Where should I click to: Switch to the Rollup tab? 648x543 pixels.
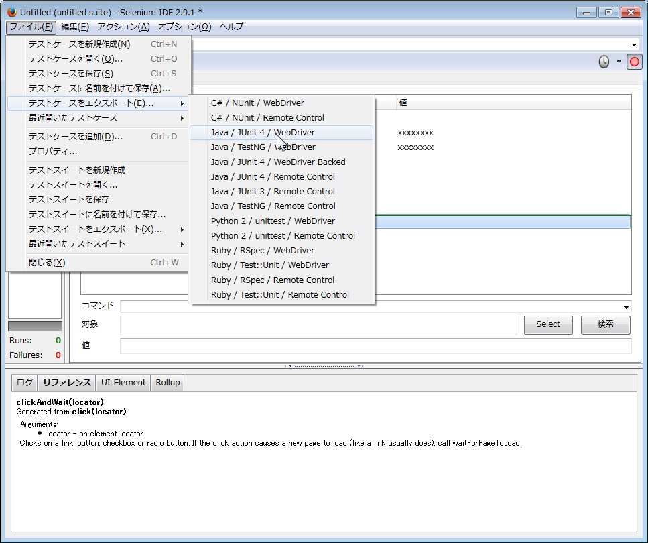pos(167,383)
